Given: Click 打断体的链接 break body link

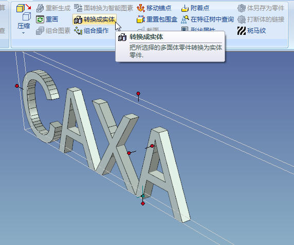Looking at the screenshot, I should (261, 19).
